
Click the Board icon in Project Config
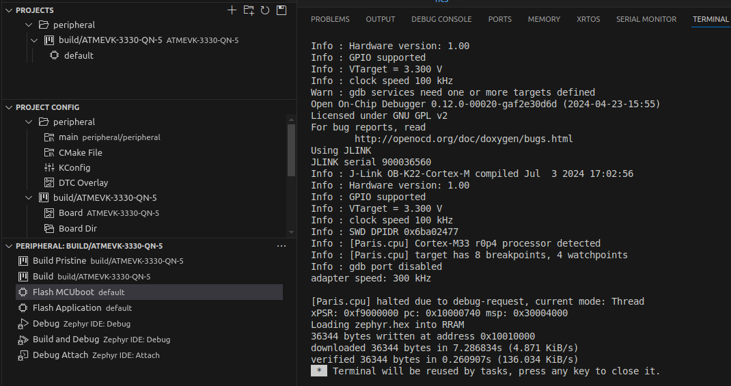click(49, 213)
